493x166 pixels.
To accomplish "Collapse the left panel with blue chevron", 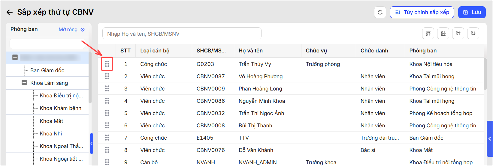I will (x=92, y=144).
